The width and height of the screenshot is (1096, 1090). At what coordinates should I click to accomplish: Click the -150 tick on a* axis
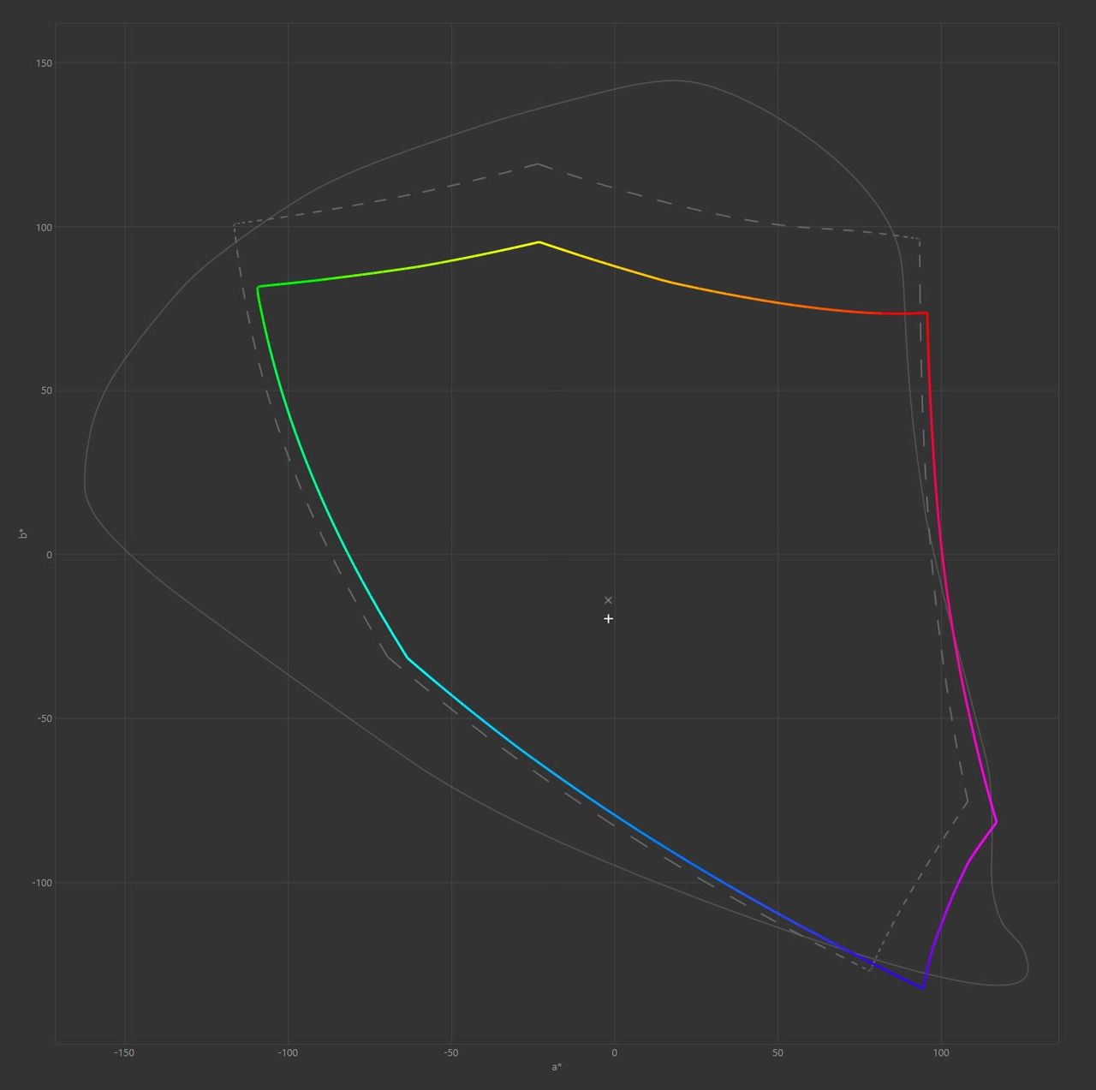(124, 1053)
